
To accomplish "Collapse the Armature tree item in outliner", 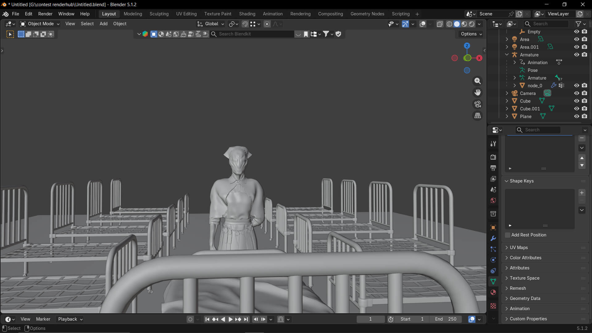I will point(507,55).
